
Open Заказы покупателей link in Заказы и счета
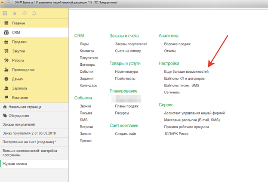[131, 44]
